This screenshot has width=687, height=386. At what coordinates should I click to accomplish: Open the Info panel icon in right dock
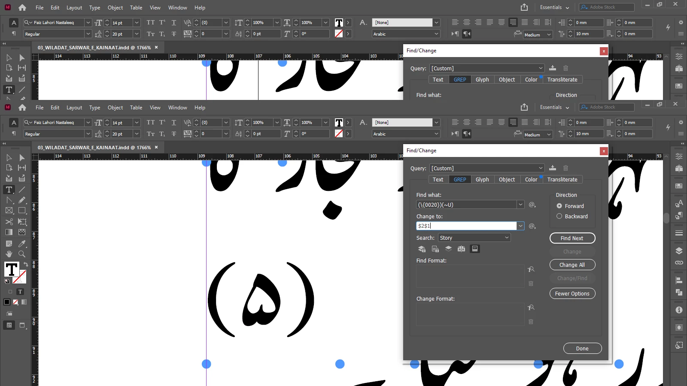(x=679, y=310)
